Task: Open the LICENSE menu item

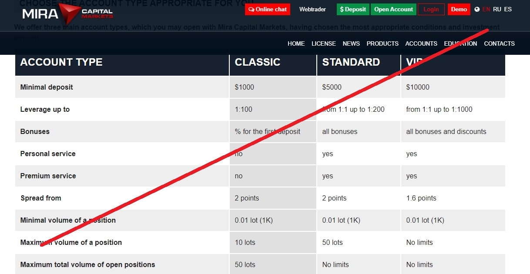Action: pyautogui.click(x=323, y=43)
